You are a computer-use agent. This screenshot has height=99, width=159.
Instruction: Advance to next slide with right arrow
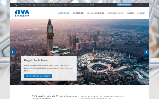pos(147,52)
